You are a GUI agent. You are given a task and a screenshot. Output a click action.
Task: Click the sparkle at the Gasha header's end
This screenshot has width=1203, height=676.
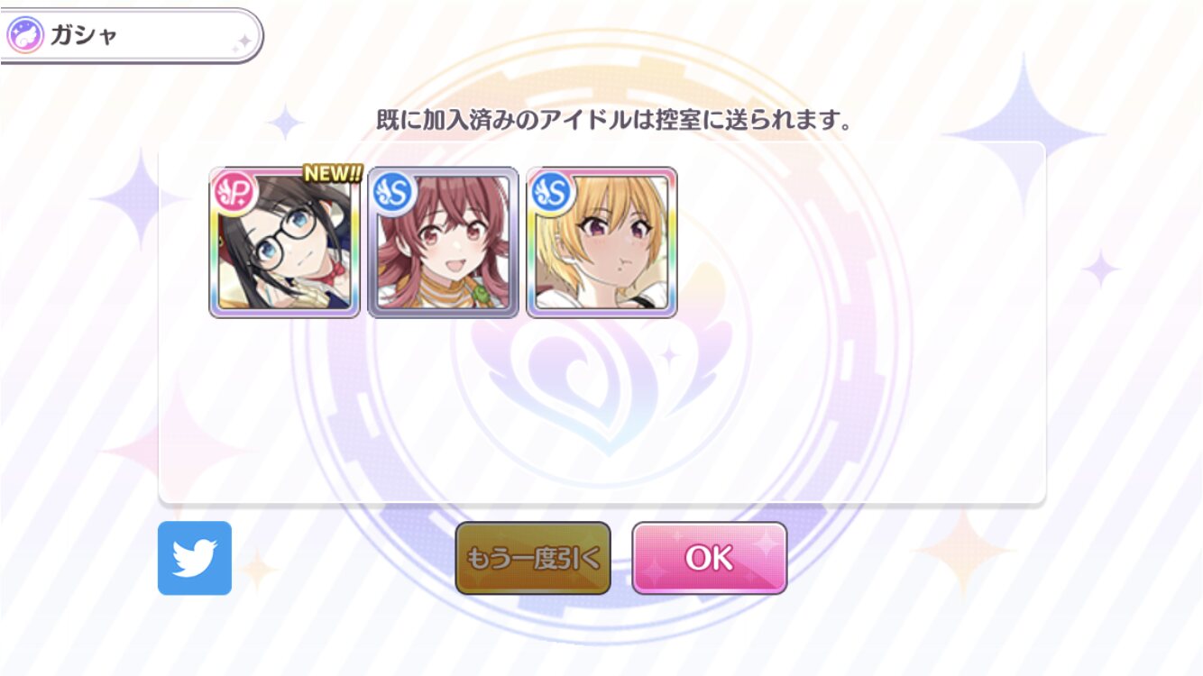241,42
